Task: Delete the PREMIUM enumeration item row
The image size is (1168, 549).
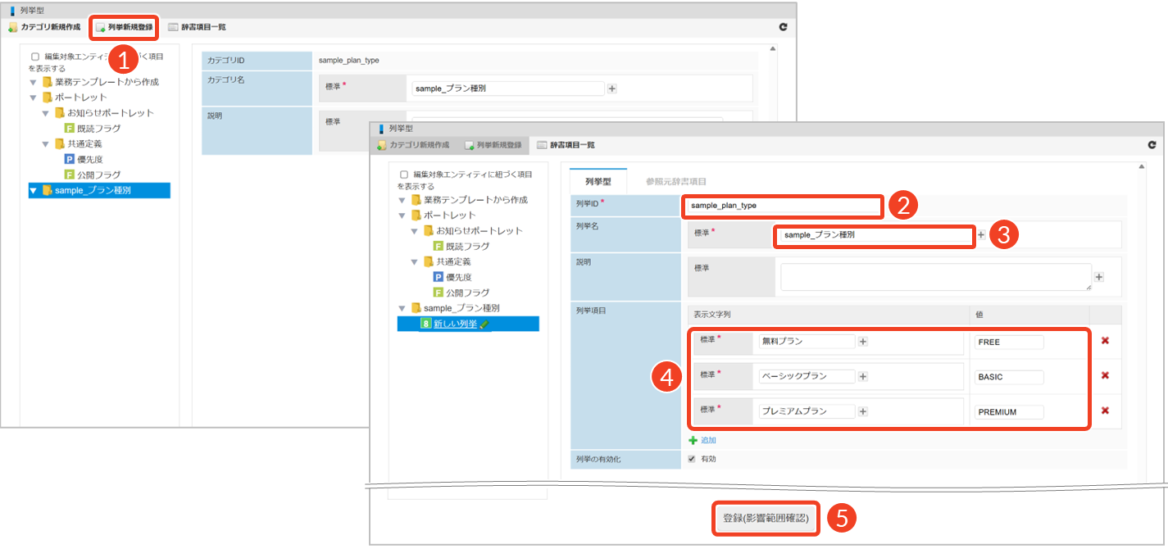Action: coord(1105,411)
